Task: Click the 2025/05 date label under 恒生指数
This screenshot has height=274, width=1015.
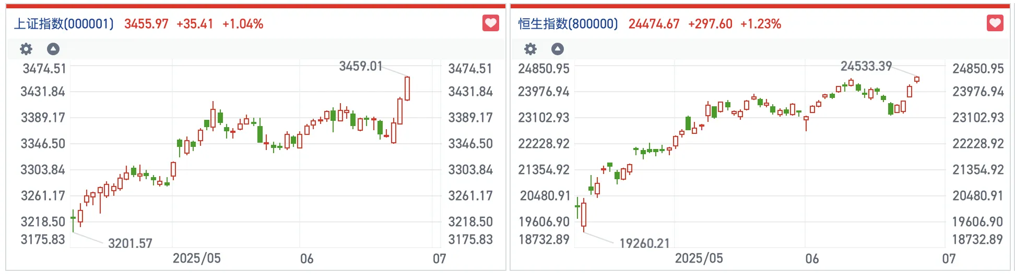Action: click(x=699, y=258)
